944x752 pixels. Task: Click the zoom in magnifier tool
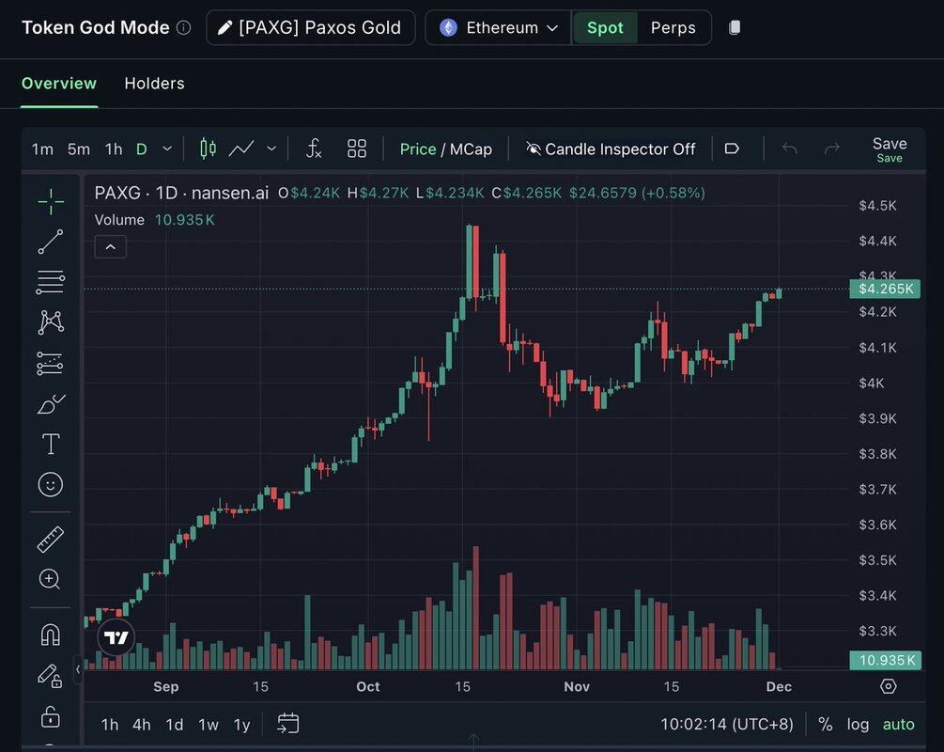click(x=51, y=579)
